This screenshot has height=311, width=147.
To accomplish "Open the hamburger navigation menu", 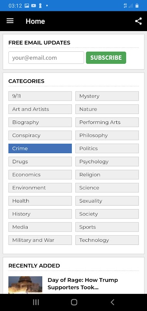I will click(10, 21).
